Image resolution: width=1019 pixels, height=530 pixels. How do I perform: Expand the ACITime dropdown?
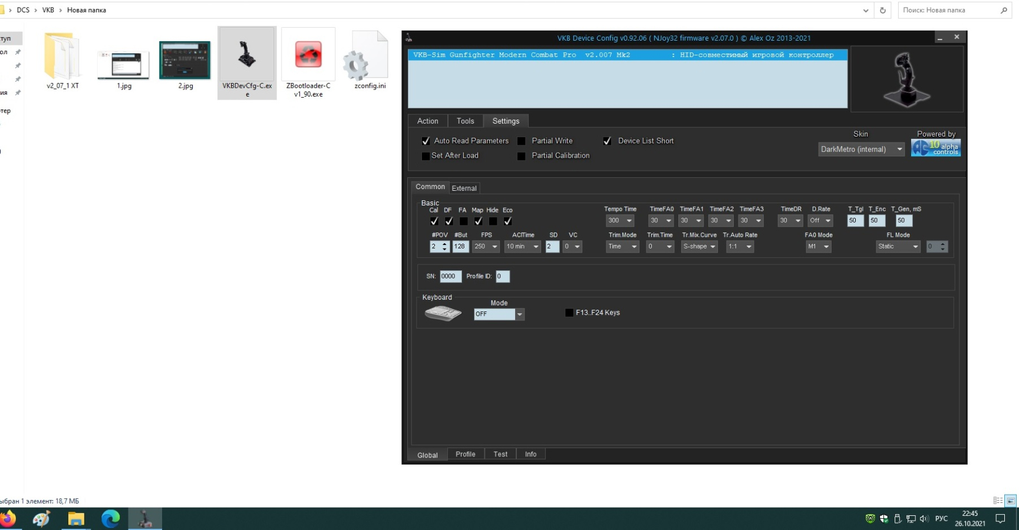pyautogui.click(x=523, y=247)
